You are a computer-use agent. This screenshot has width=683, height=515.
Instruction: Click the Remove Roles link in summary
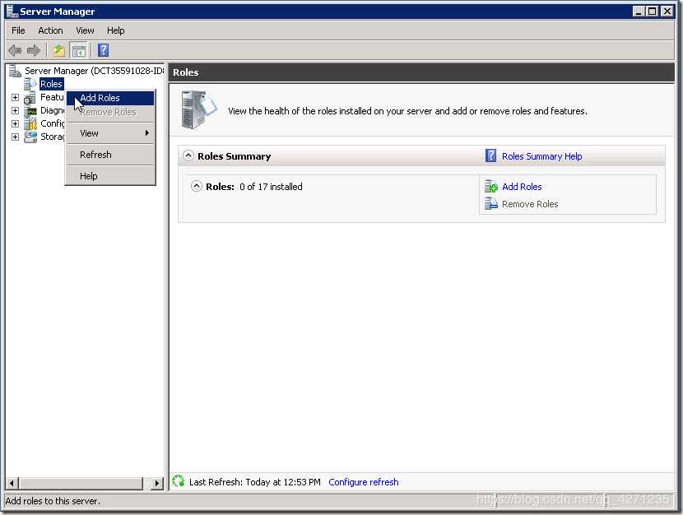530,204
